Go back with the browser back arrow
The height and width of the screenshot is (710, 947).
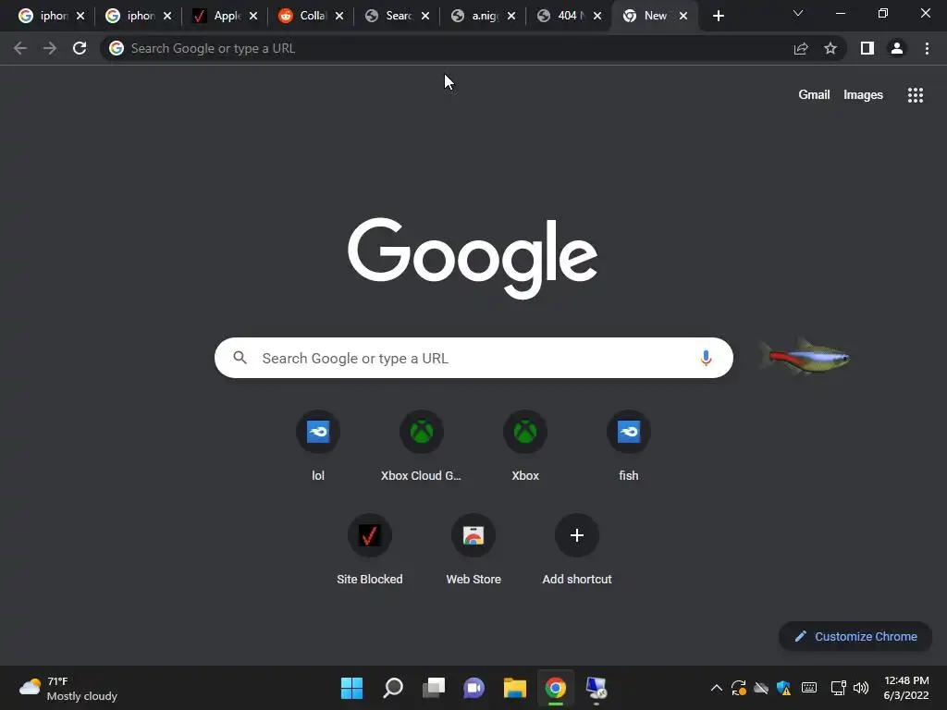[x=20, y=48]
